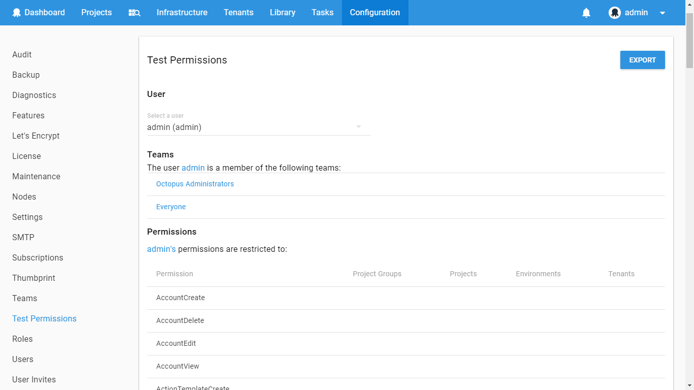
Task: Click the notification bell icon
Action: click(x=586, y=12)
